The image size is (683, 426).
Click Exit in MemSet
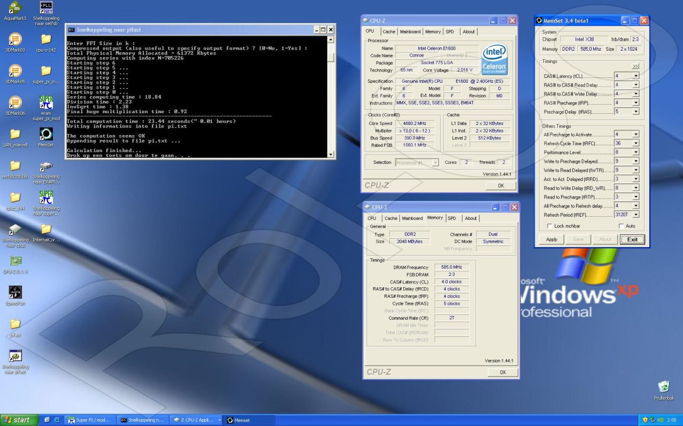coord(632,240)
